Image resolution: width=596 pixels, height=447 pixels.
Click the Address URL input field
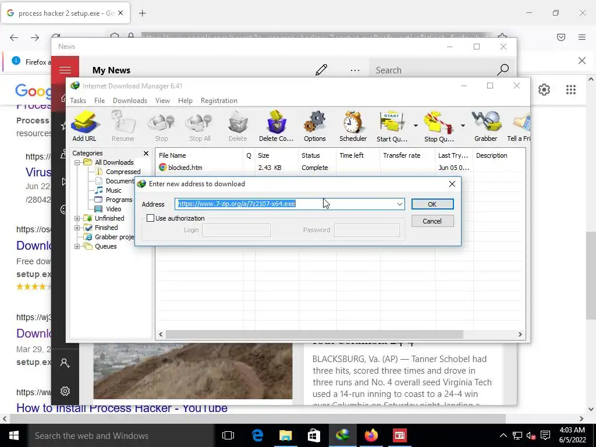pos(285,204)
